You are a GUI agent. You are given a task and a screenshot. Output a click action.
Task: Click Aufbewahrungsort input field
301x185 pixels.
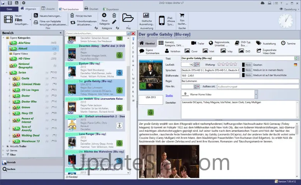[258, 87]
